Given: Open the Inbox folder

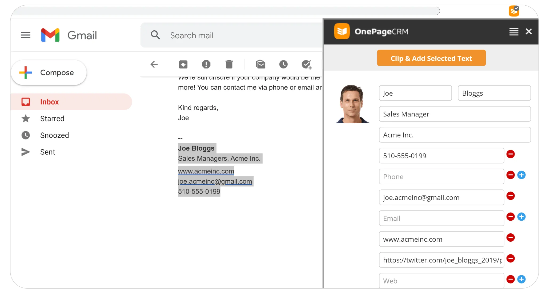Looking at the screenshot, I should click(x=71, y=102).
